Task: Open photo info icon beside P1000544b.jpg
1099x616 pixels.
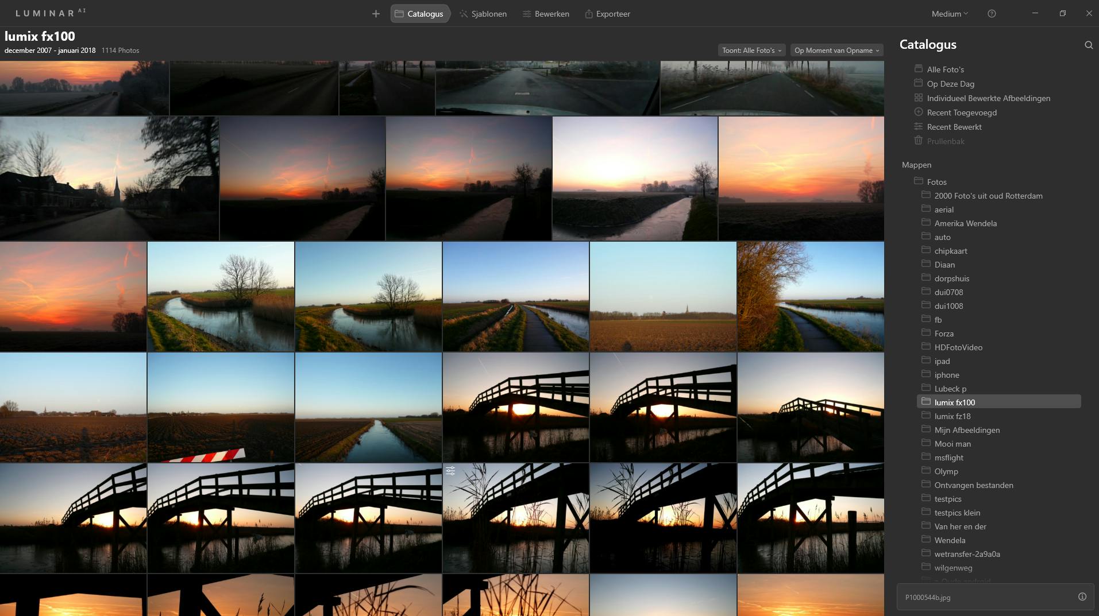Action: coord(1082,597)
